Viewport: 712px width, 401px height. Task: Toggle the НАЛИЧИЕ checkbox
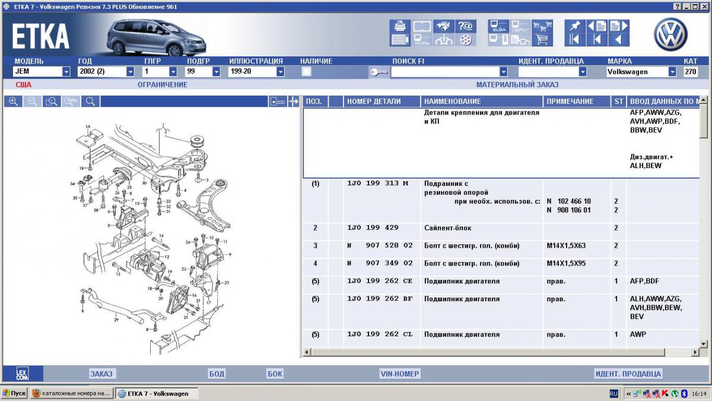pos(306,71)
